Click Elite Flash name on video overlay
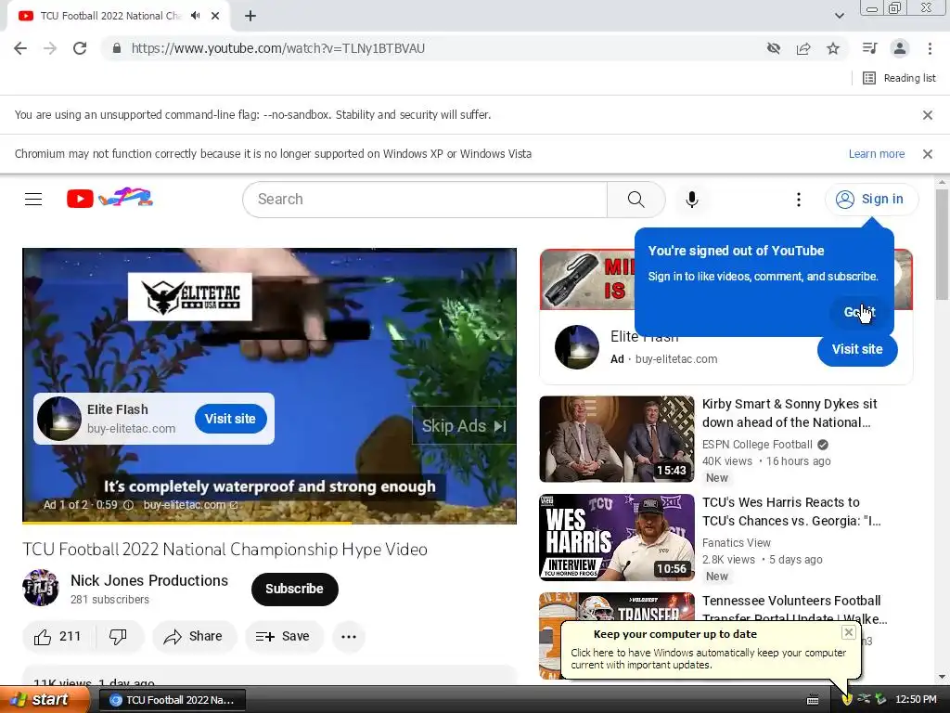The height and width of the screenshot is (713, 950). (118, 409)
